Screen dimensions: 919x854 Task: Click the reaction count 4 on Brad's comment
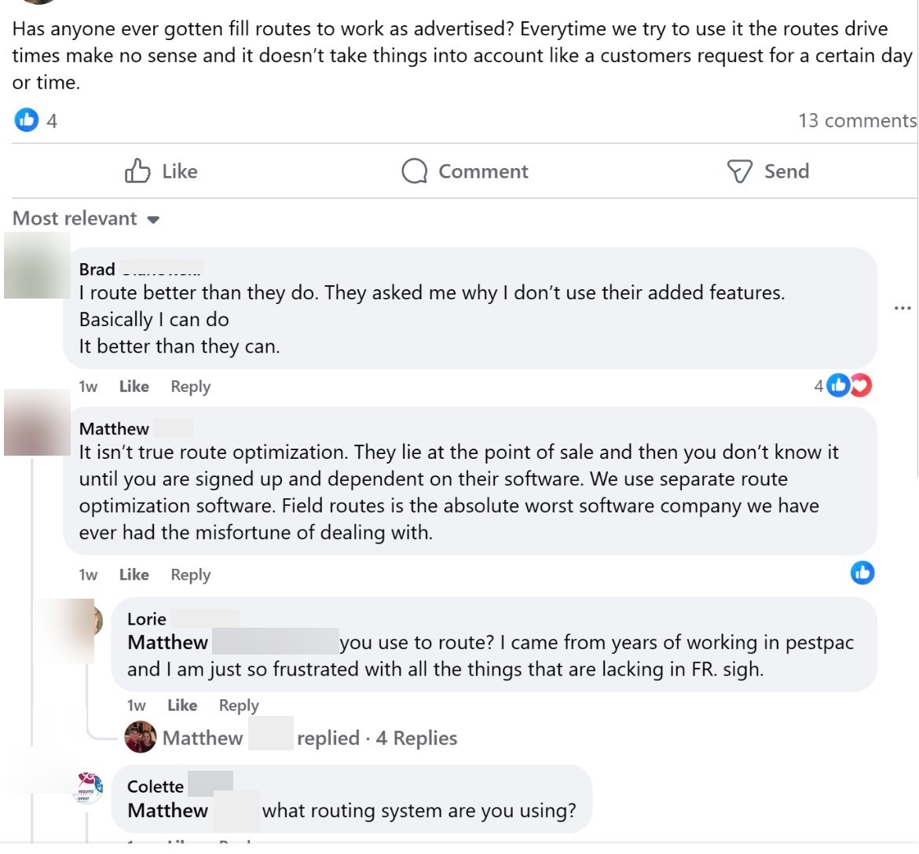(x=819, y=385)
